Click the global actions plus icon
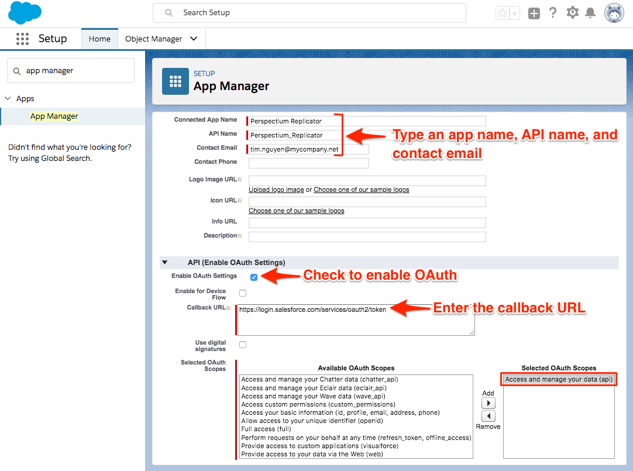 534,13
